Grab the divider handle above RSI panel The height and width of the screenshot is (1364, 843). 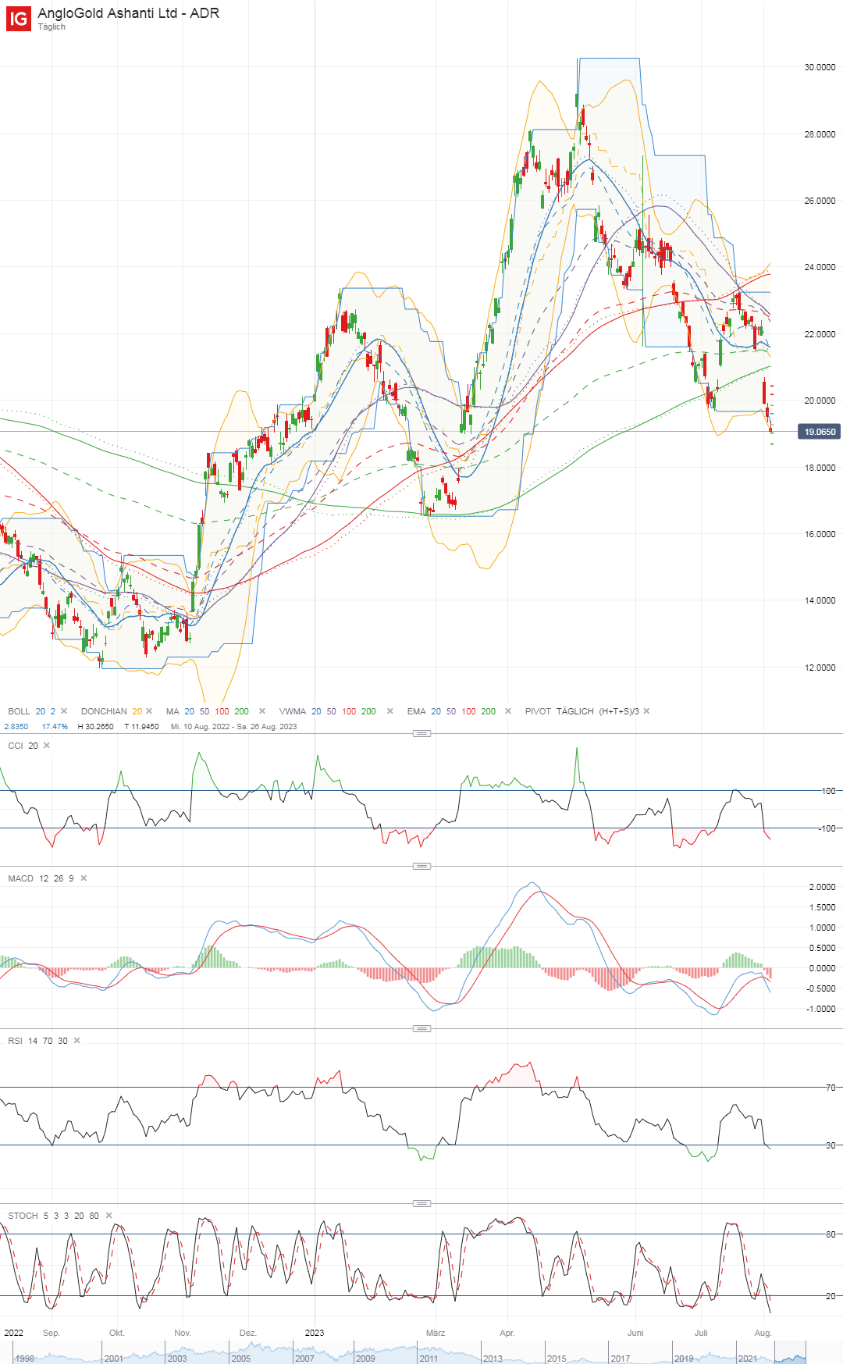[421, 1028]
